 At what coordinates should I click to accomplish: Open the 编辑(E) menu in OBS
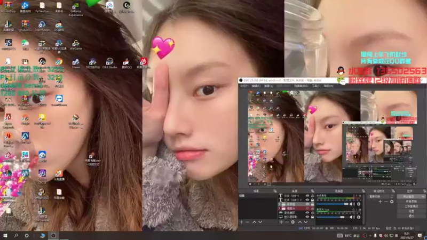pyautogui.click(x=256, y=86)
